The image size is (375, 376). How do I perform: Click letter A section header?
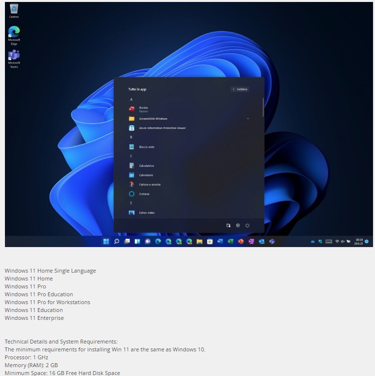(x=131, y=99)
